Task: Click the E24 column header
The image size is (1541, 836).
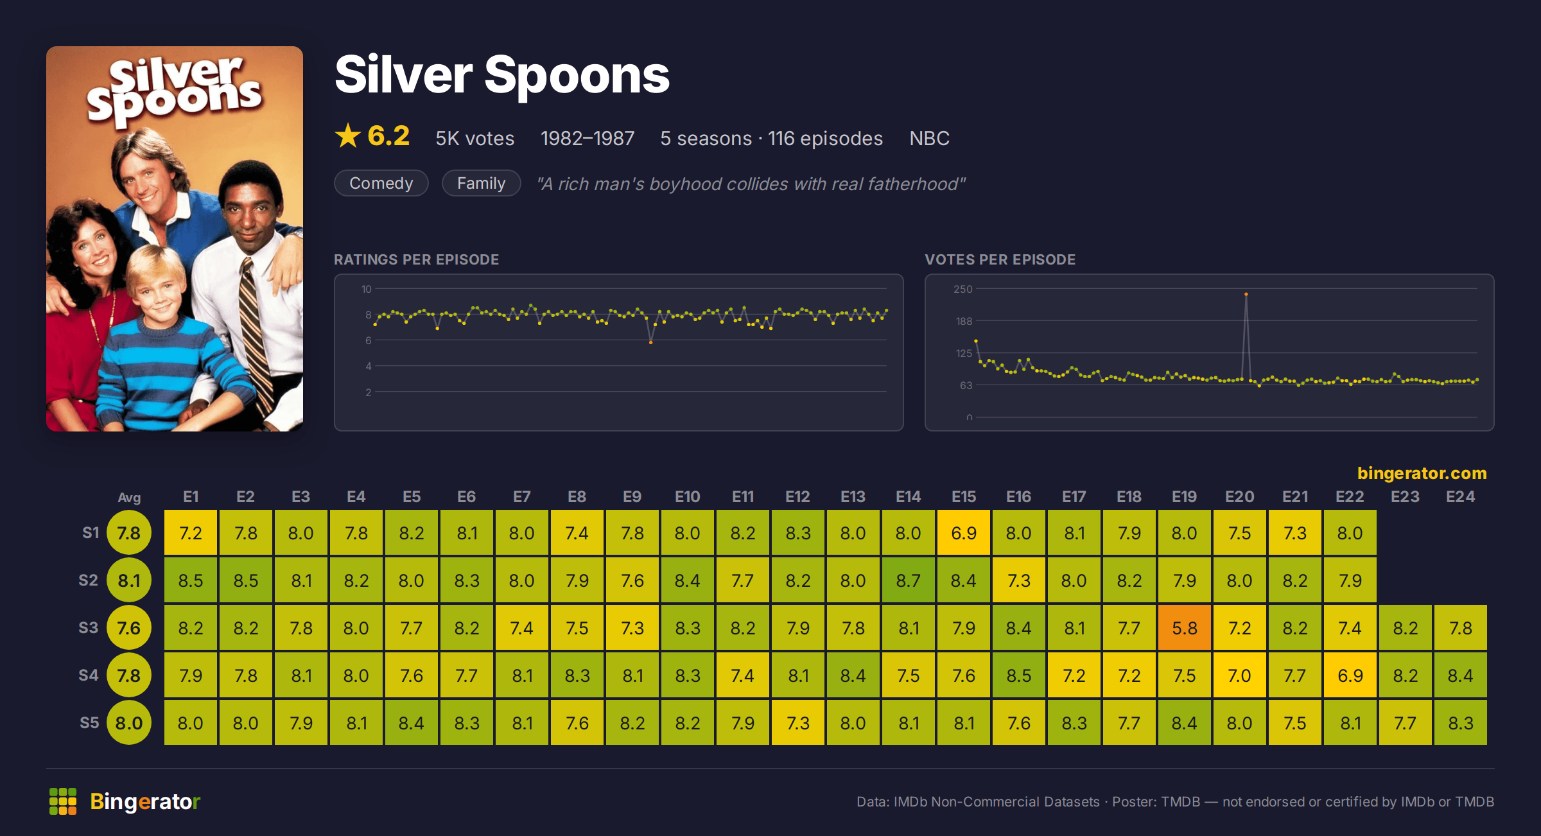Action: coord(1460,497)
